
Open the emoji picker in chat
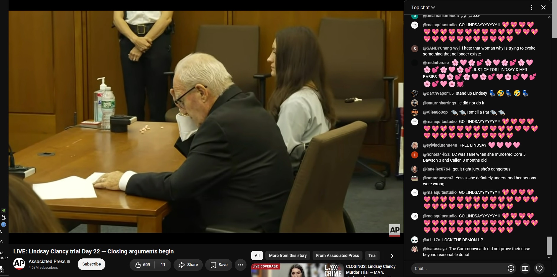pyautogui.click(x=511, y=268)
